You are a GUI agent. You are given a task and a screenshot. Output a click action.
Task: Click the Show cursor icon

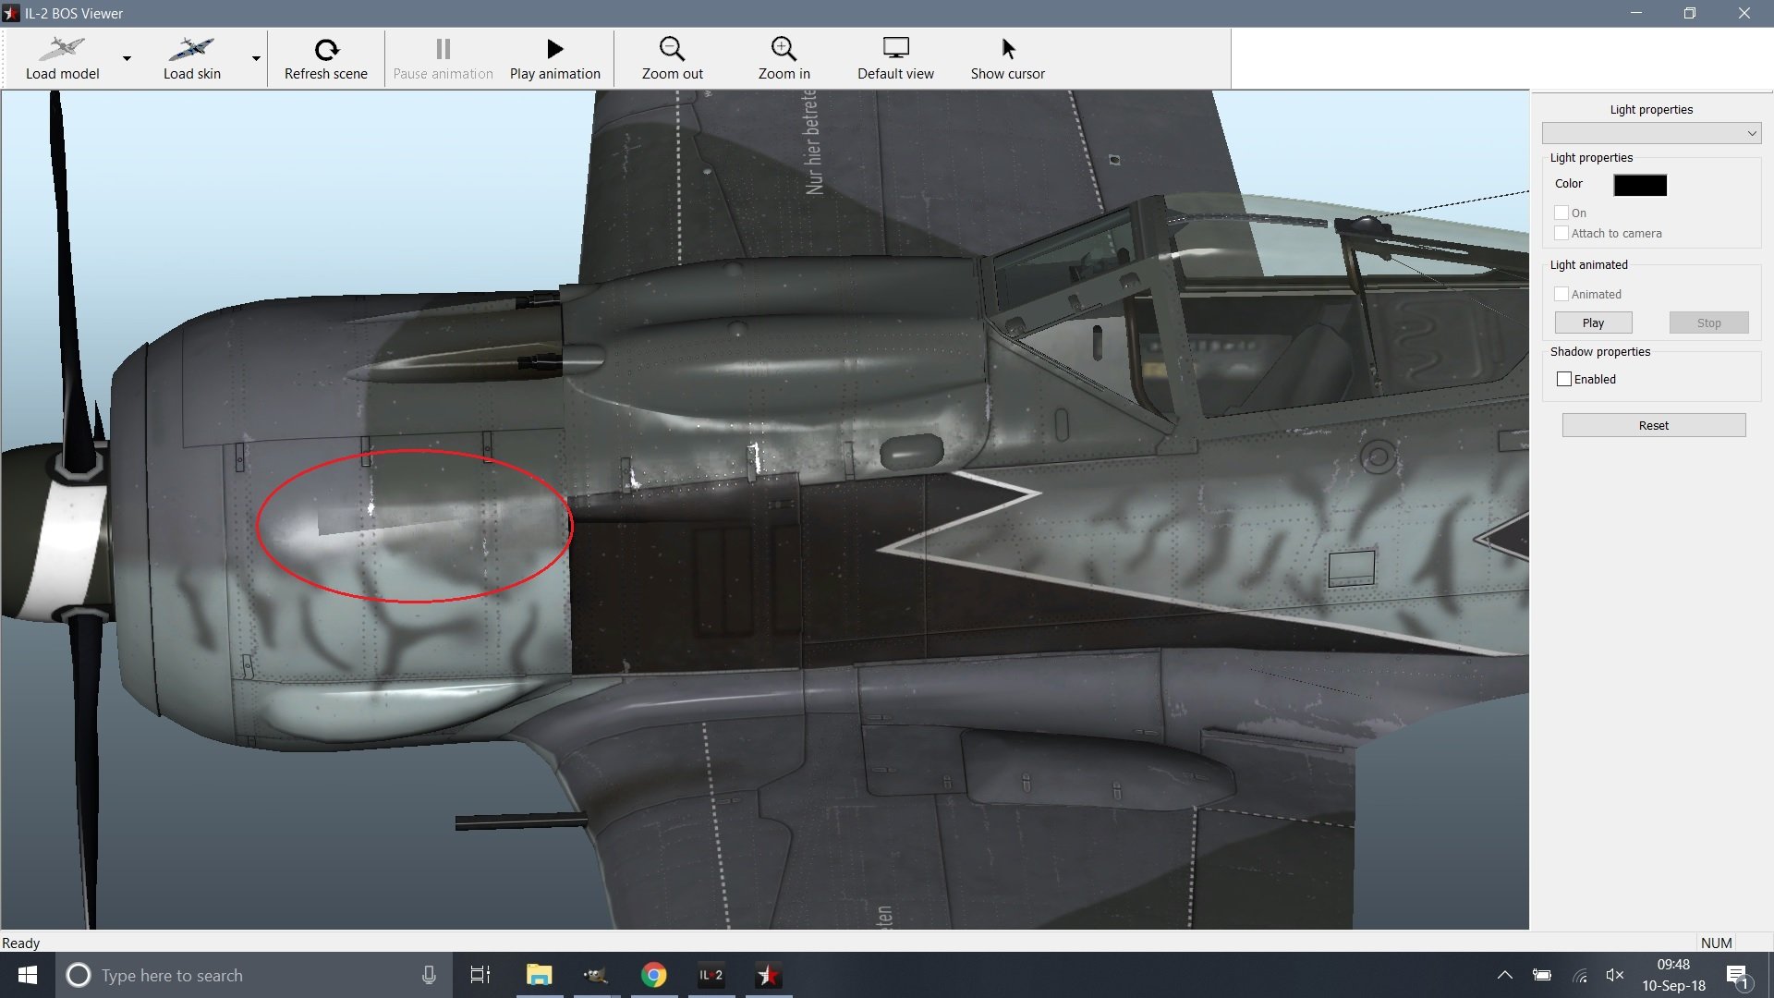pyautogui.click(x=1008, y=49)
